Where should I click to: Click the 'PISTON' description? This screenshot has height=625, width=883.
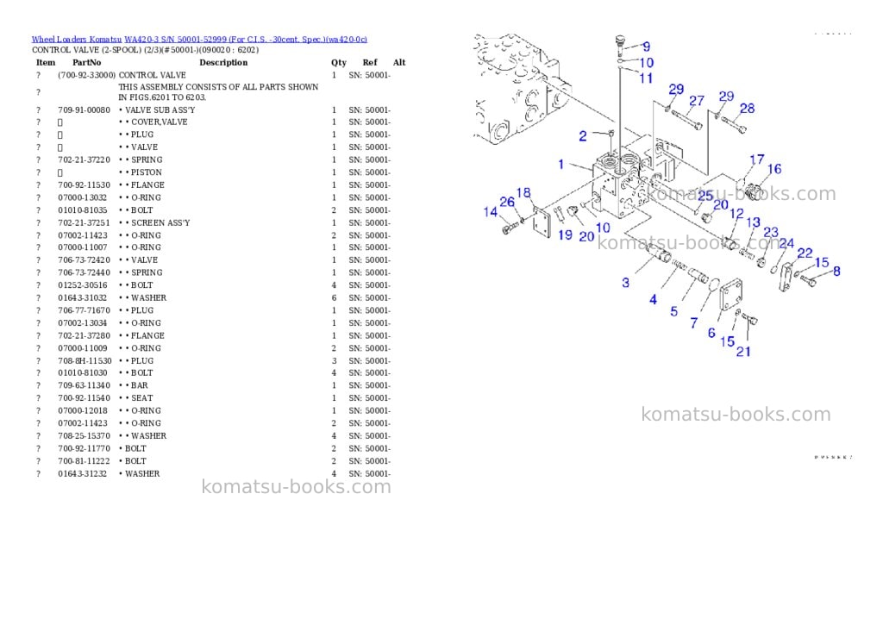click(147, 172)
